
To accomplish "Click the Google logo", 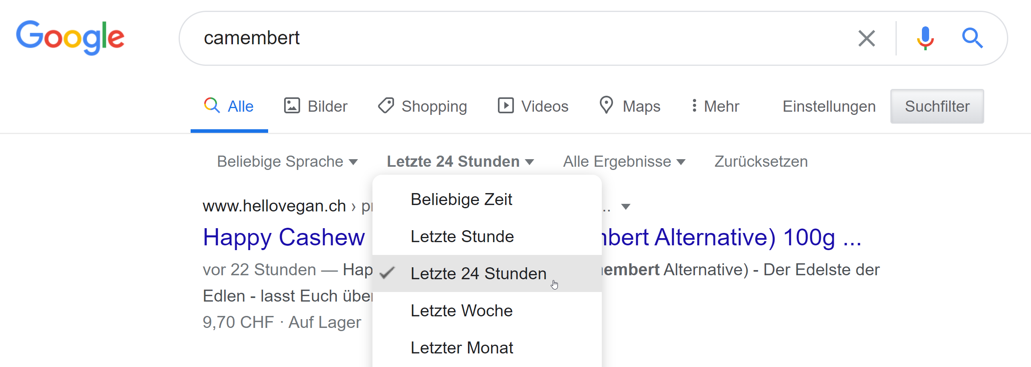I will pyautogui.click(x=70, y=37).
